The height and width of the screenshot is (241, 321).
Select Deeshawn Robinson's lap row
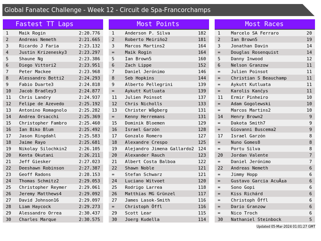tap(53, 168)
